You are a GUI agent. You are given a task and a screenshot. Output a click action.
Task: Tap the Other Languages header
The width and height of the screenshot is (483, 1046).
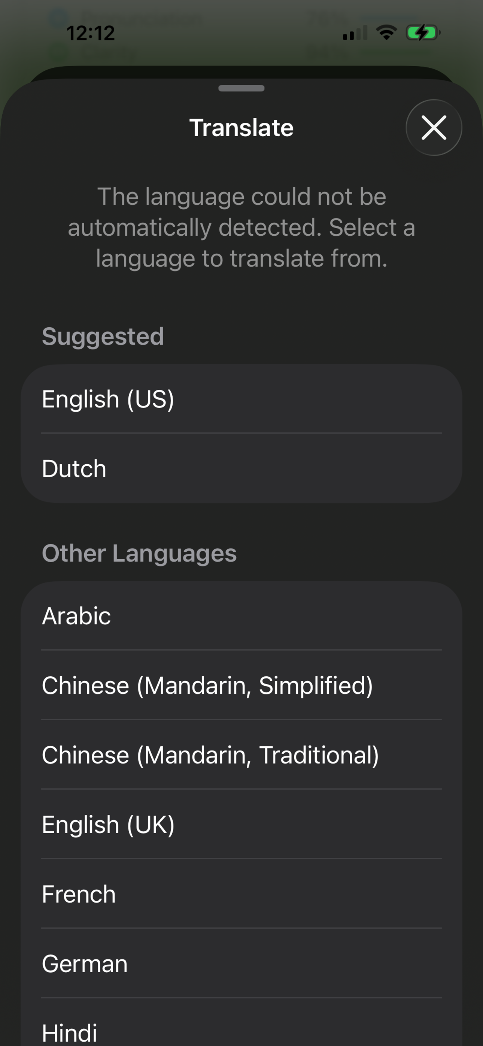(140, 553)
